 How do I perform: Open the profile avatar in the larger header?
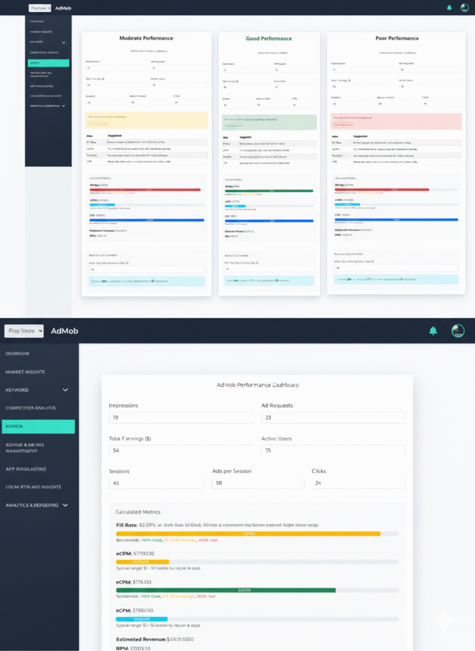tap(458, 331)
